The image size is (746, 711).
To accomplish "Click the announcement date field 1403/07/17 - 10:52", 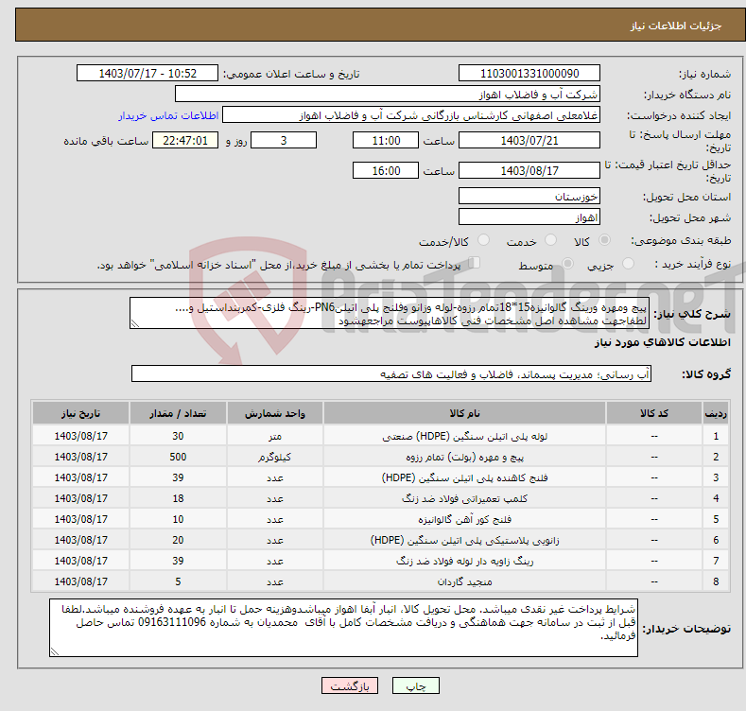I will (x=147, y=74).
